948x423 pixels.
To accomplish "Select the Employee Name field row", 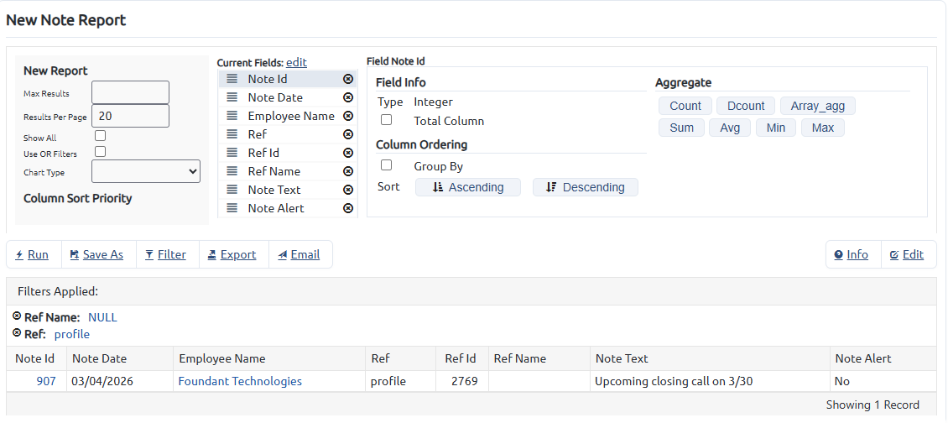I will click(288, 116).
